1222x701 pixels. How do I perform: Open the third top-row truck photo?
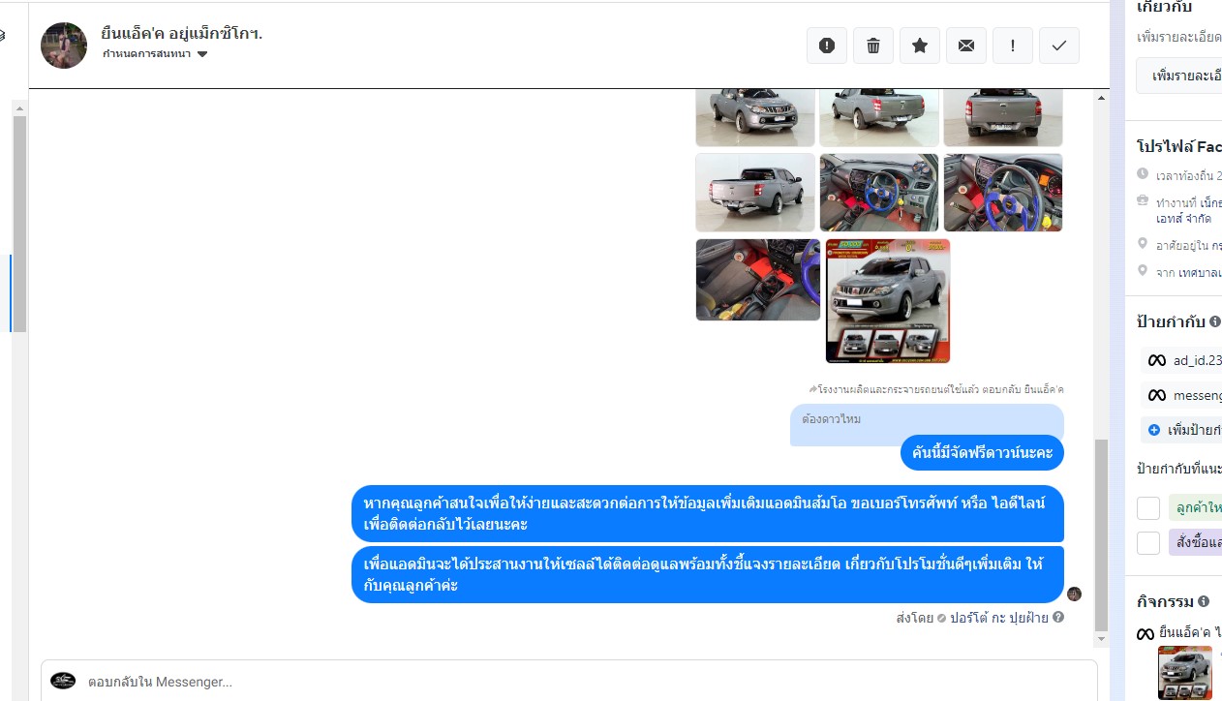tap(1003, 117)
